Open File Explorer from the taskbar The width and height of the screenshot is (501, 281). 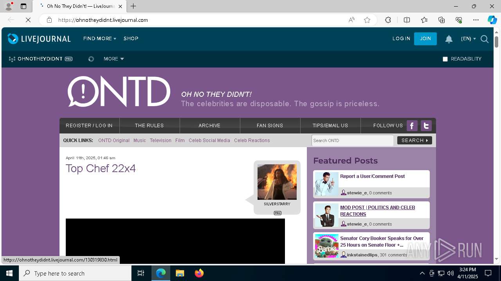pos(180,273)
